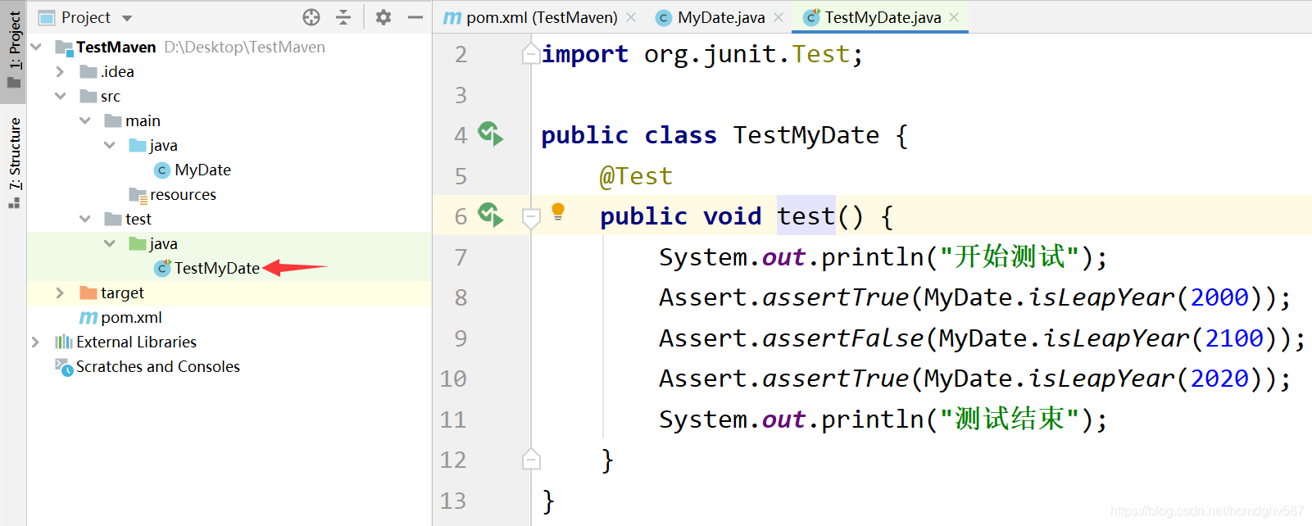Viewport: 1312px width, 526px height.
Task: Click fold end marker on line 12
Action: (531, 460)
